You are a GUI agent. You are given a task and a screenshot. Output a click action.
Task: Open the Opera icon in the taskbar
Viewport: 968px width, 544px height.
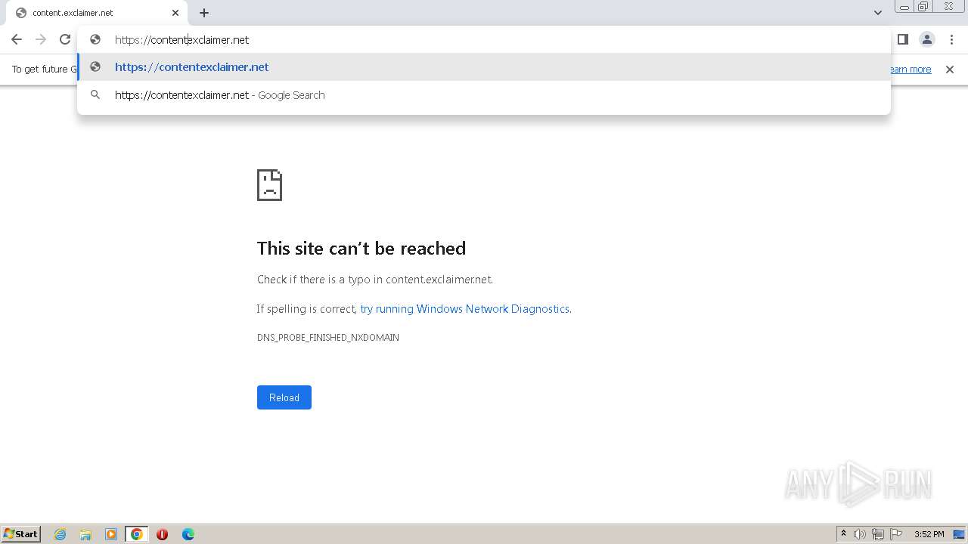point(162,534)
